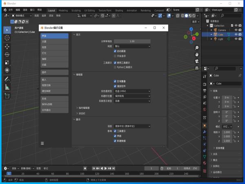Click the pan view hand icon
Viewport: 245px width, 184px height.
click(x=196, y=54)
